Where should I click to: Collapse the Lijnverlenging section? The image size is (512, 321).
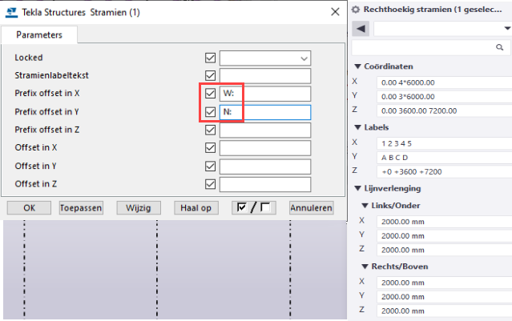point(358,189)
